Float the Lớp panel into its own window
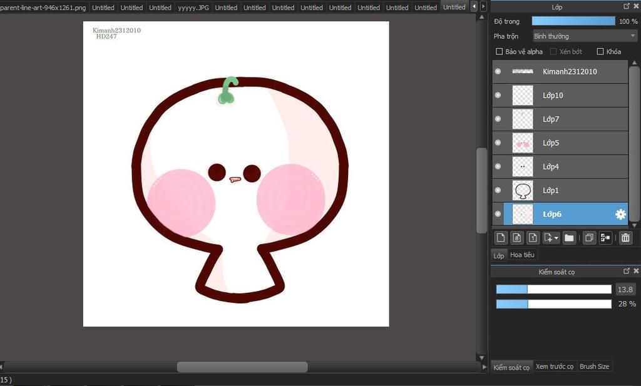The image size is (641, 386). tap(626, 6)
